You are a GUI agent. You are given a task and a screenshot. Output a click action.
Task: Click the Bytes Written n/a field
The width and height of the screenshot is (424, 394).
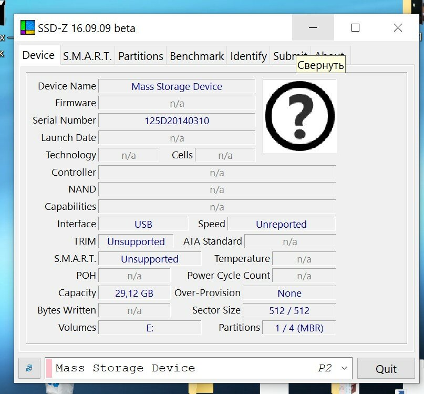135,310
